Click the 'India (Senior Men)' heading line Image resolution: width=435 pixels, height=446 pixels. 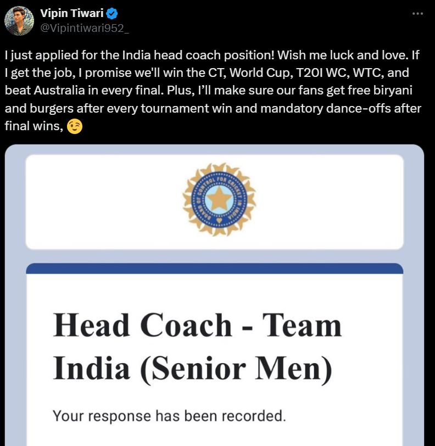[x=192, y=369]
